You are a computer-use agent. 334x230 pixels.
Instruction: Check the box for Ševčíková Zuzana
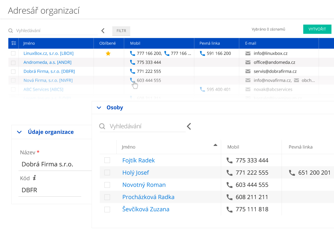107,209
